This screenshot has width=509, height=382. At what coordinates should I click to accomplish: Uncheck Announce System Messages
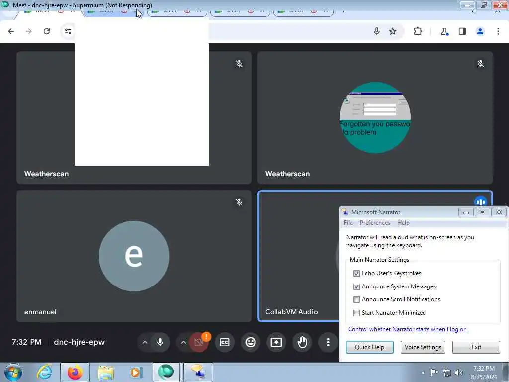coord(356,286)
